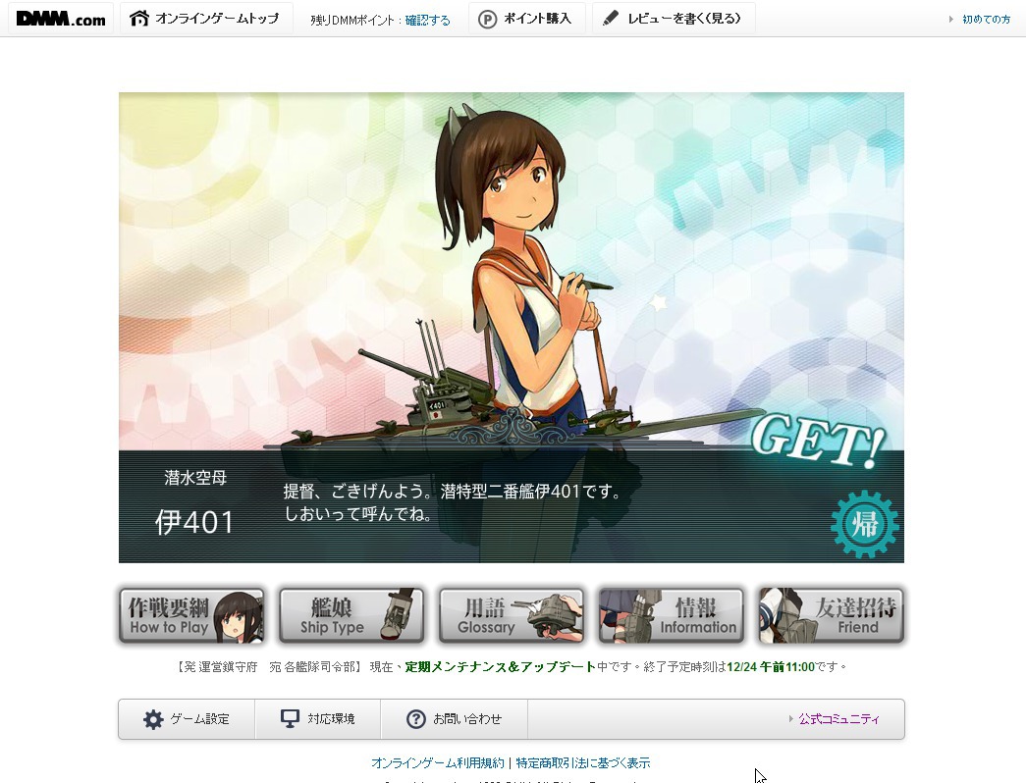The width and height of the screenshot is (1026, 783).
Task: Click the 確認する points link
Action: [x=427, y=21]
